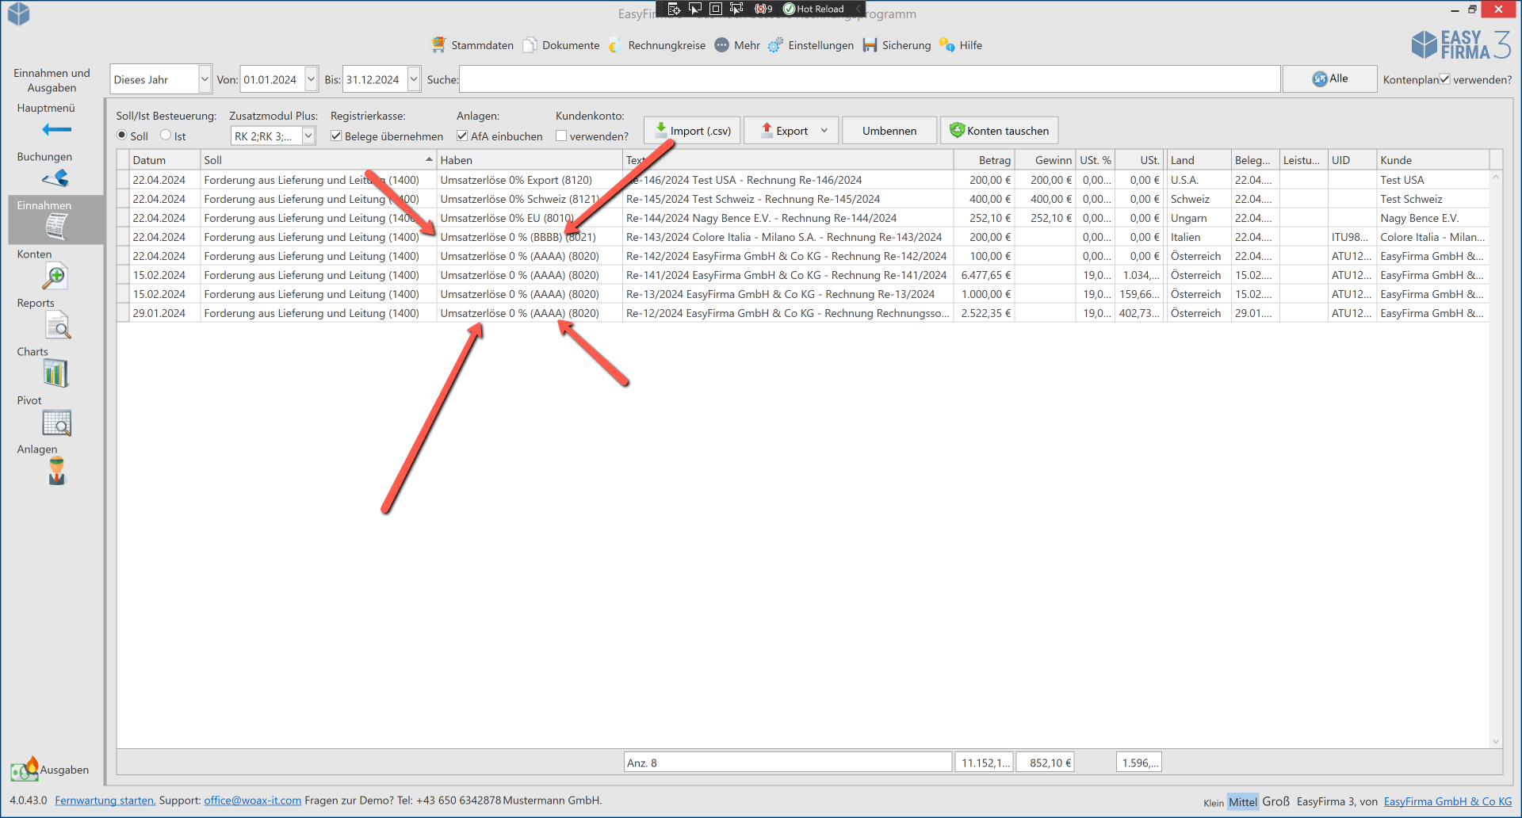This screenshot has height=818, width=1522.
Task: Open the Bis date picker arrow
Action: (414, 79)
